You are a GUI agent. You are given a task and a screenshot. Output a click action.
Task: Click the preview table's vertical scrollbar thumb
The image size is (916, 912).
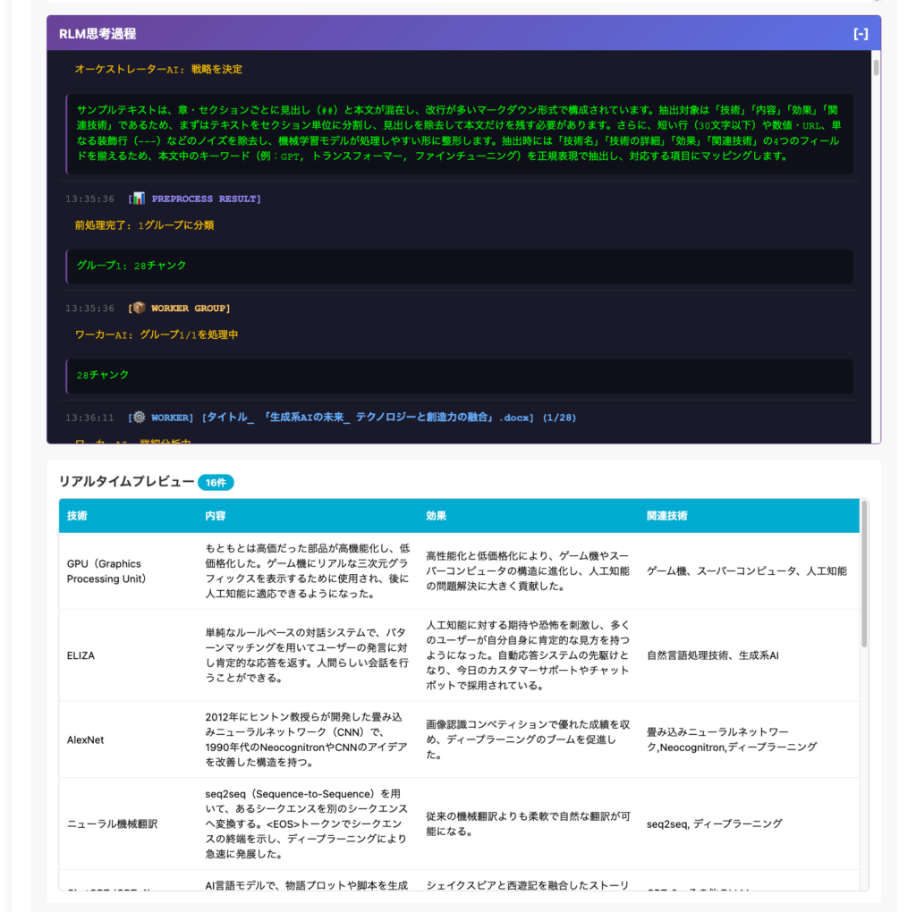[x=863, y=572]
